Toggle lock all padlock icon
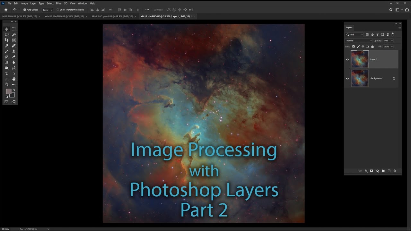The height and width of the screenshot is (231, 411). pos(372,47)
